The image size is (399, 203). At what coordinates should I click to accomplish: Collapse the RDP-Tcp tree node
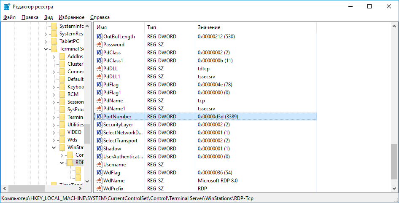[62, 163]
